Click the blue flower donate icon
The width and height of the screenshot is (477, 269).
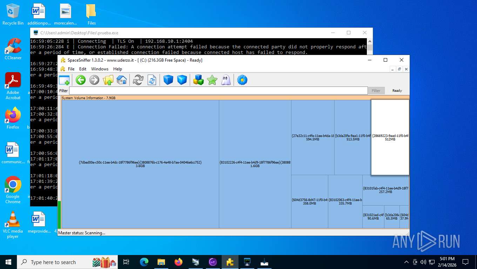242,80
